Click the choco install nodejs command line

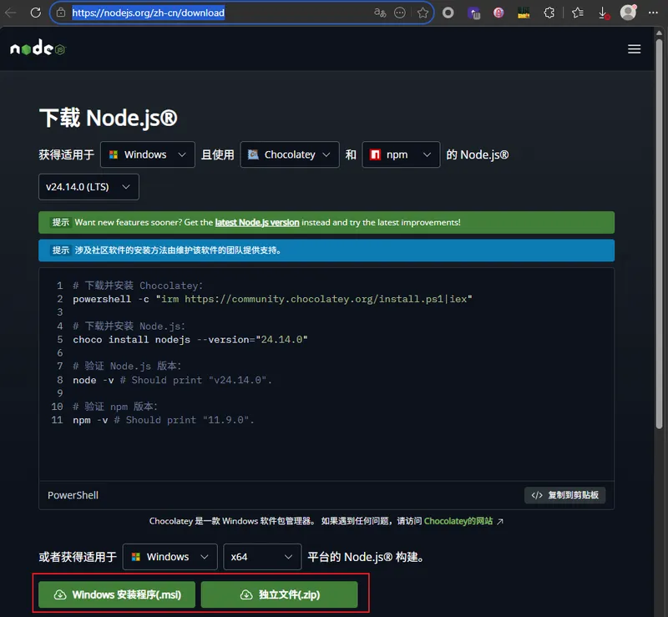click(x=190, y=340)
